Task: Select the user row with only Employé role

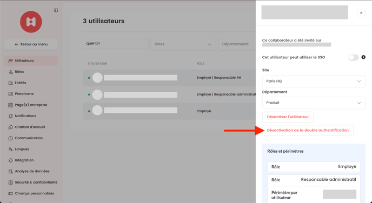Action: point(169,111)
